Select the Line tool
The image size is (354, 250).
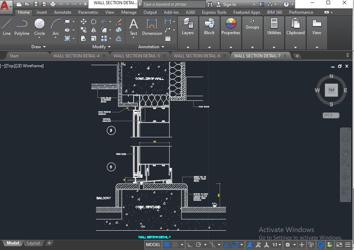7,27
